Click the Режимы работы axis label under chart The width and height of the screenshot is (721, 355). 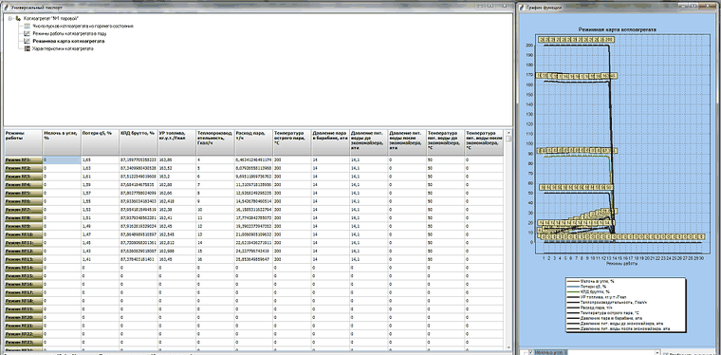[x=621, y=265]
